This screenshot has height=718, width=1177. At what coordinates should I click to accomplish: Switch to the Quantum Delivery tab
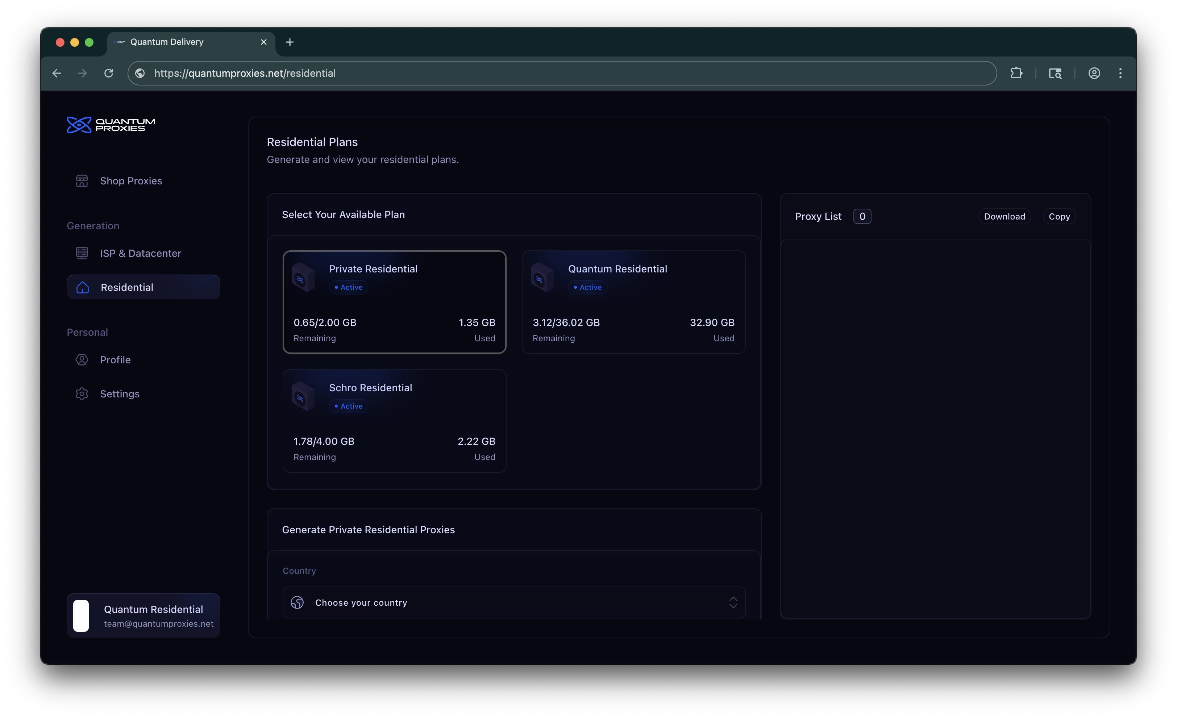(167, 42)
